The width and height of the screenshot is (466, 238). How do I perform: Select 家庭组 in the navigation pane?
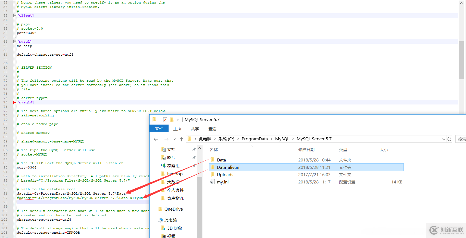click(x=173, y=166)
